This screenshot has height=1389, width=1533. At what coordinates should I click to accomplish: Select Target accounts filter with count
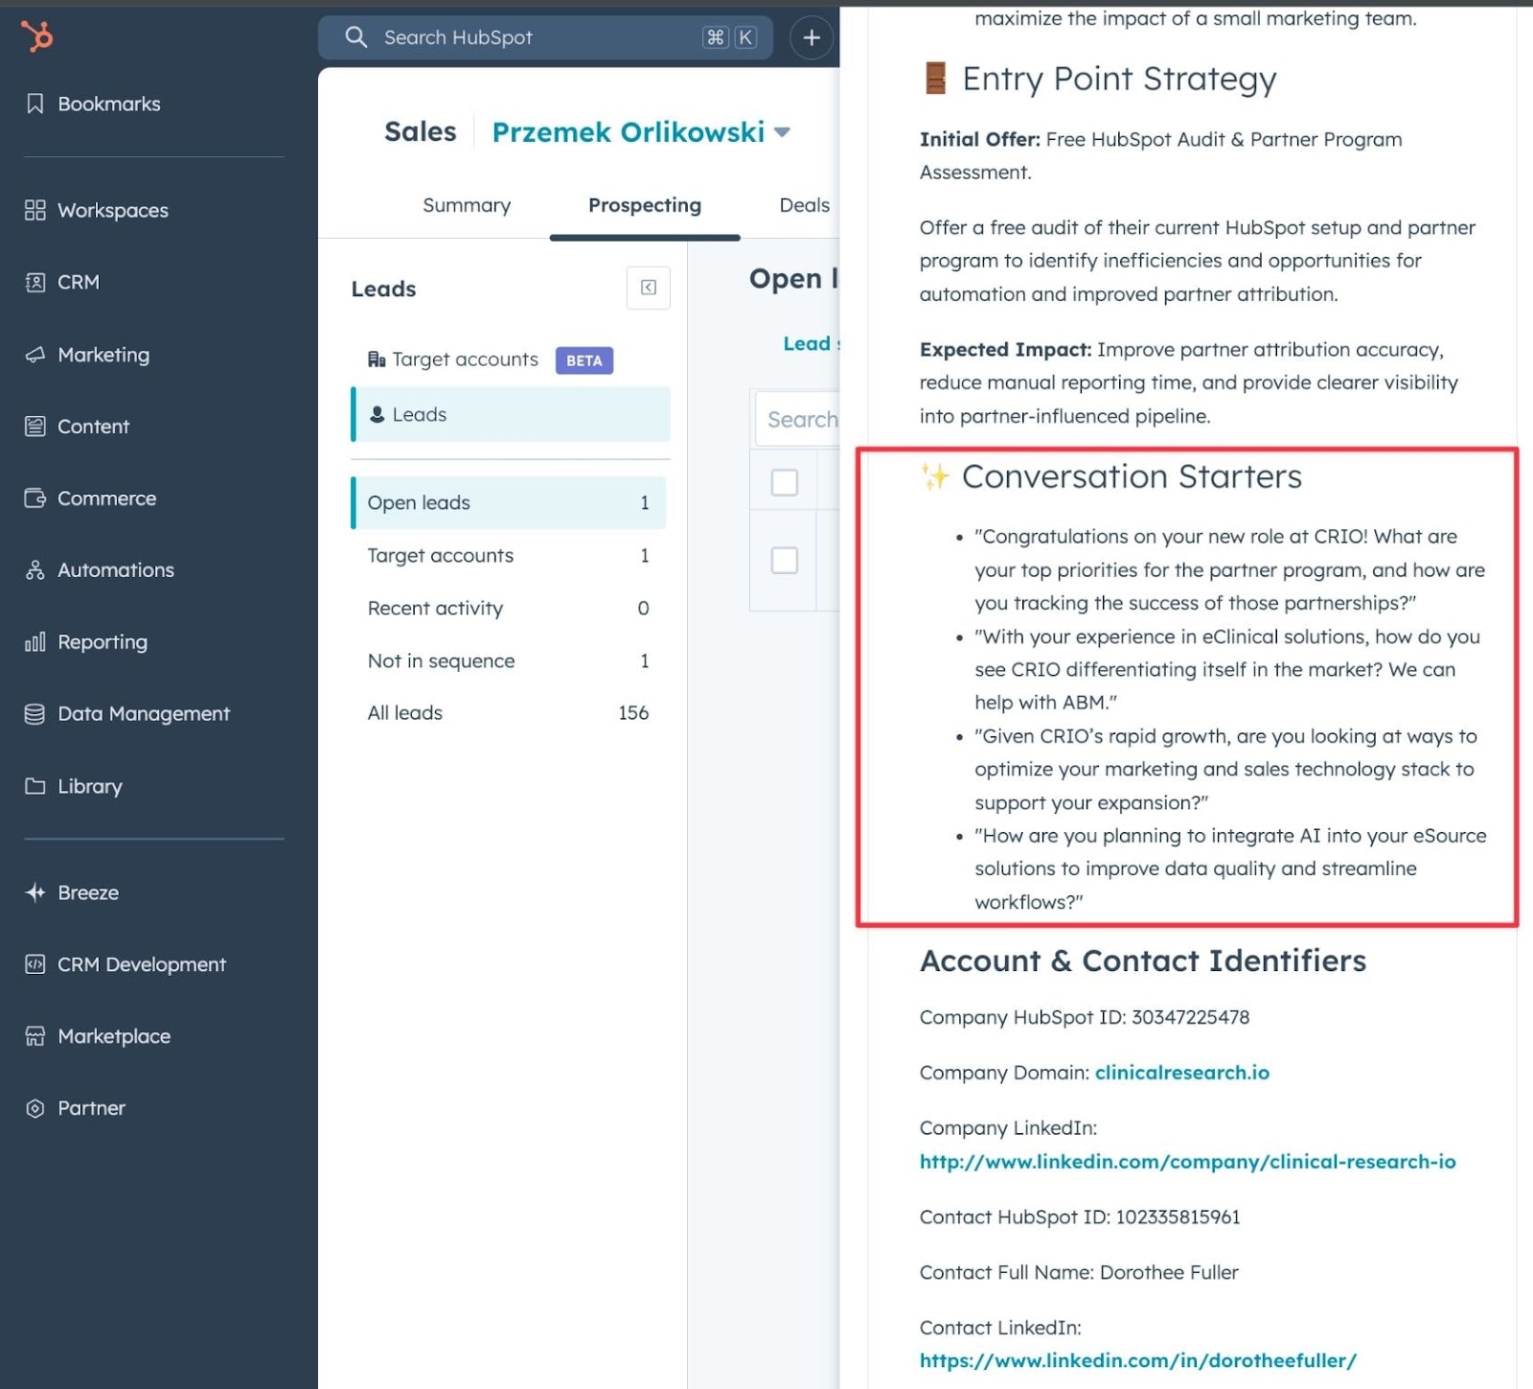509,555
